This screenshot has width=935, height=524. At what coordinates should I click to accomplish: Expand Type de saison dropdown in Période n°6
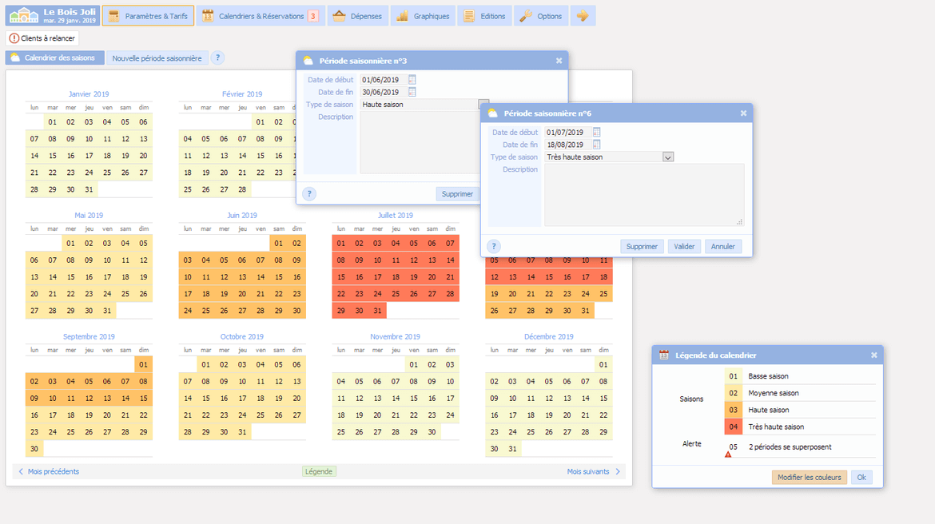pos(668,157)
